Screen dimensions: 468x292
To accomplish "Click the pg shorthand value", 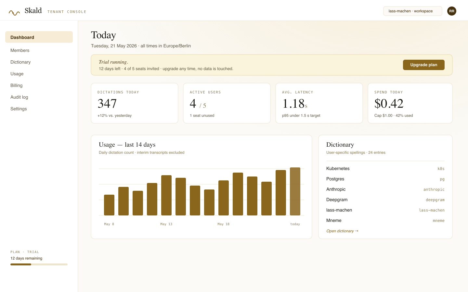I will click(442, 179).
